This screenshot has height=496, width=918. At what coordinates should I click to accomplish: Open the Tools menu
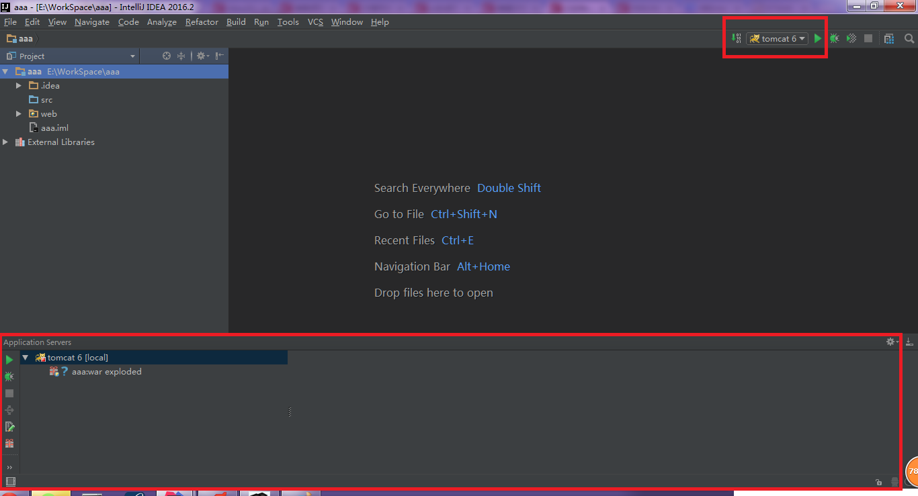point(288,21)
